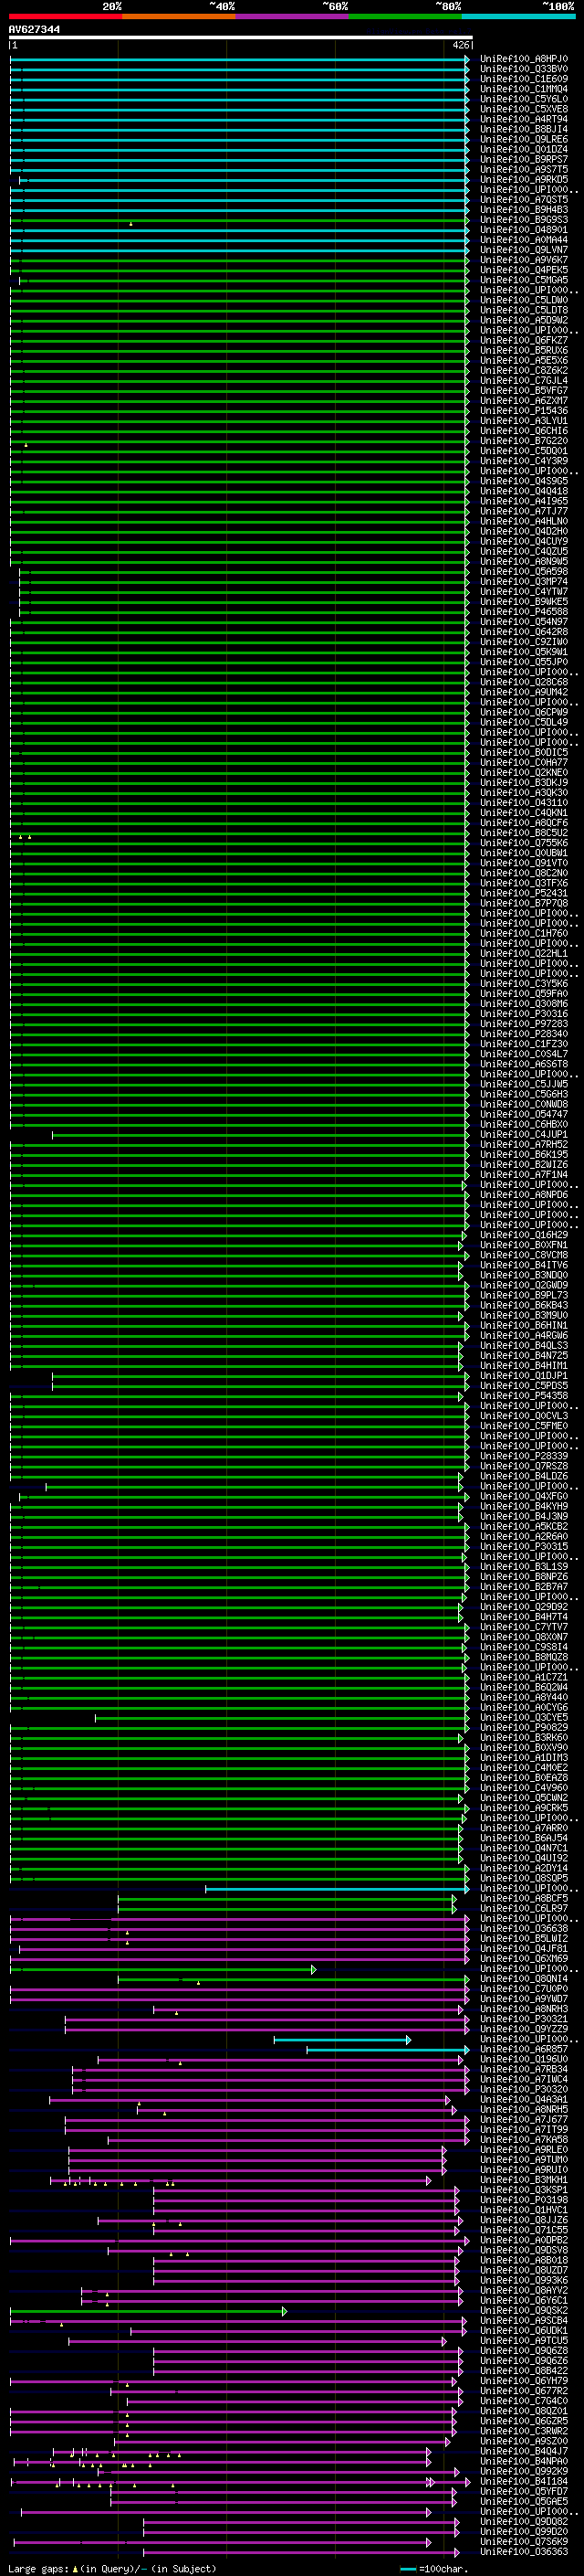
Task: Select label UniRef100_B9G9S3
Action: coord(524,220)
